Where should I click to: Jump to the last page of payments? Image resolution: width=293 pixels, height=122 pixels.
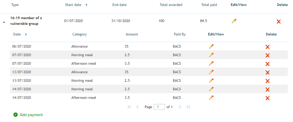(188, 107)
